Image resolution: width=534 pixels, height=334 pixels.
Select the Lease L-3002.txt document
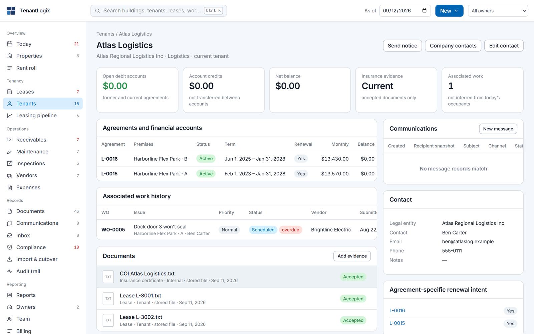pyautogui.click(x=237, y=320)
